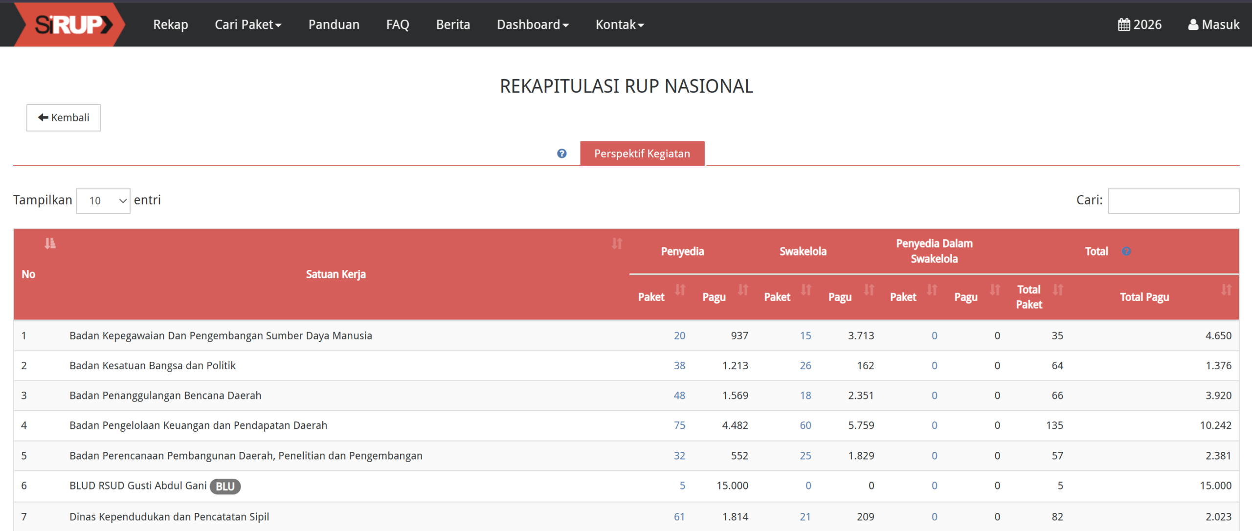Screen dimensions: 1252x531
Task: Sort by Total Paket column
Action: [1058, 290]
